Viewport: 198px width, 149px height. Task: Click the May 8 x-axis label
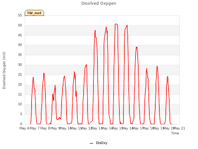coord(45,128)
